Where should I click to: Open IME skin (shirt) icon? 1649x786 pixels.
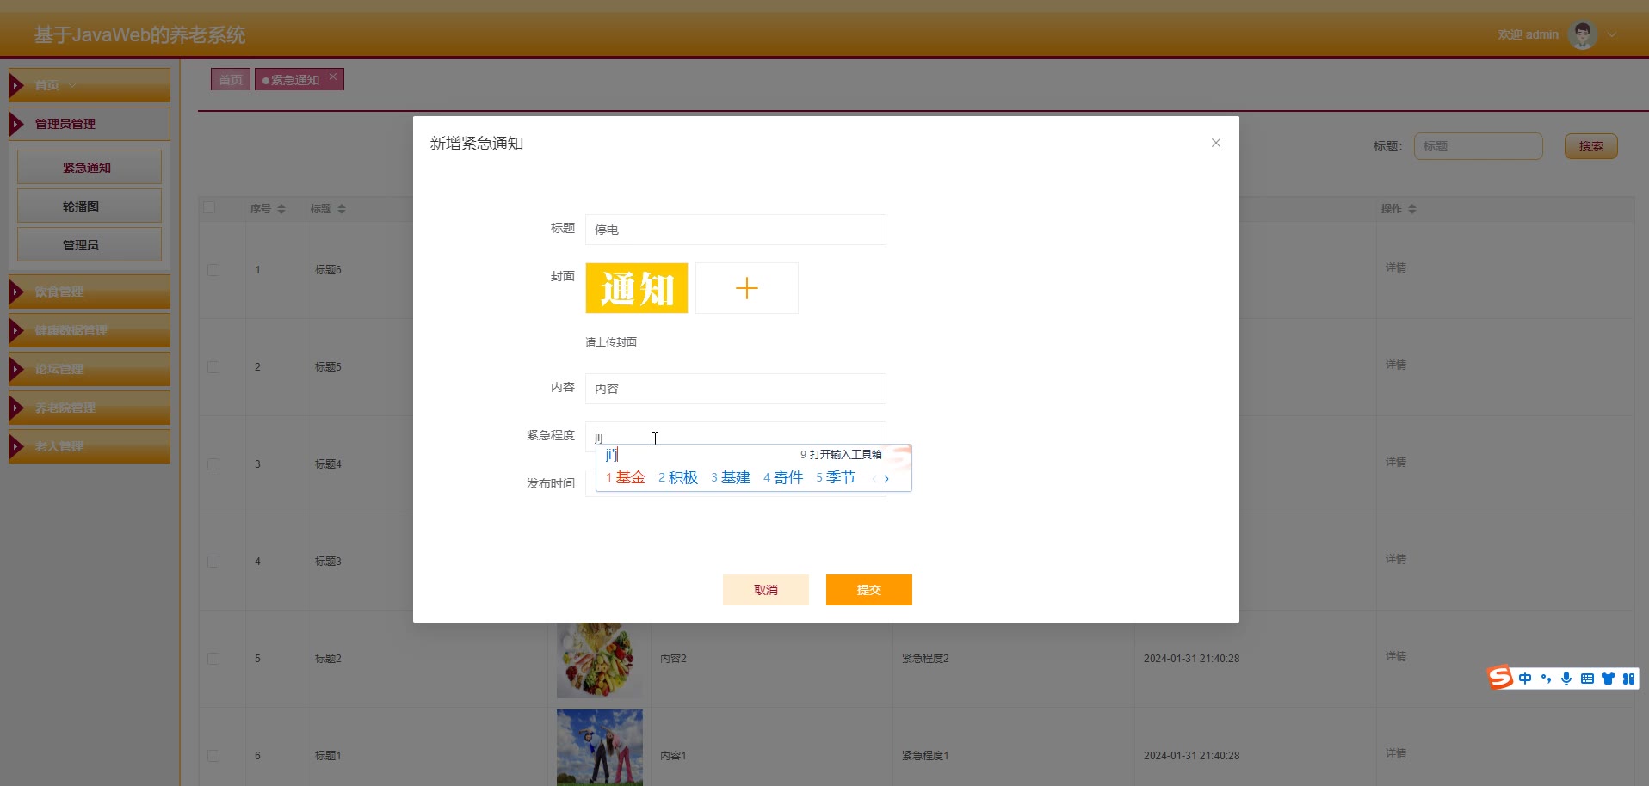(x=1608, y=679)
